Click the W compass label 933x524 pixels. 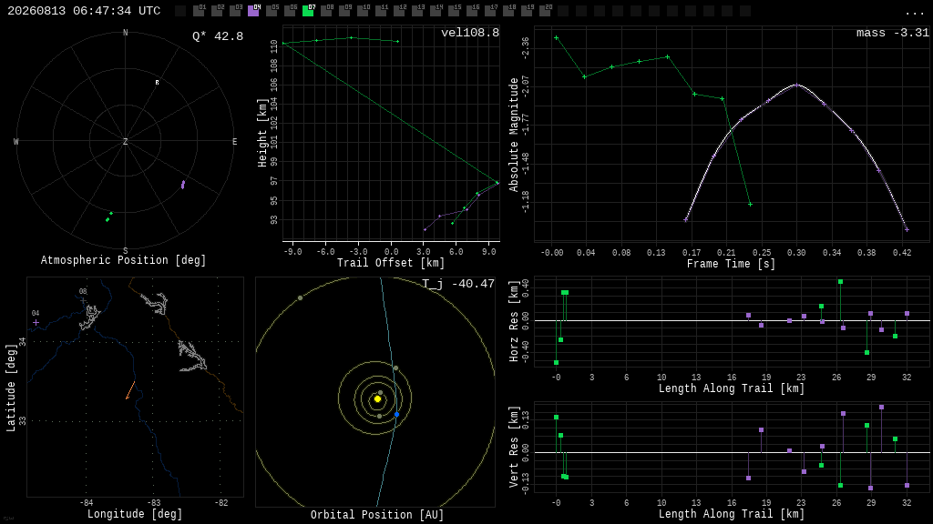pos(16,141)
